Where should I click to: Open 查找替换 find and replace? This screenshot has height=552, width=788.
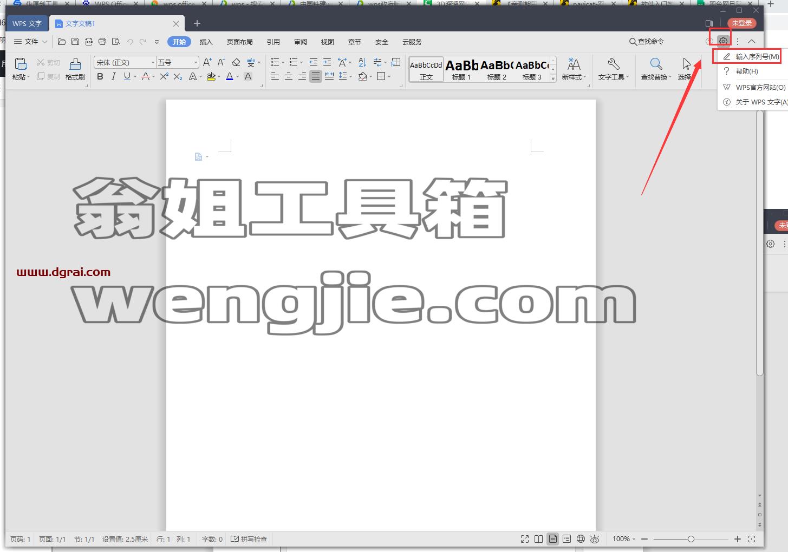pos(656,69)
